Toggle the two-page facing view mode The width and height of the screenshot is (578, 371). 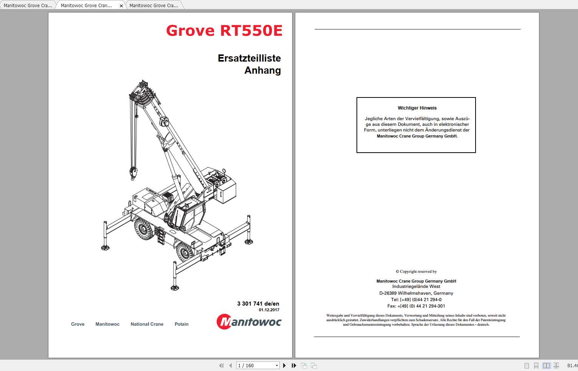pyautogui.click(x=546, y=365)
